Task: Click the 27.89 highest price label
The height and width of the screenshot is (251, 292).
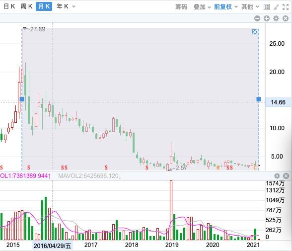Action: coord(38,29)
